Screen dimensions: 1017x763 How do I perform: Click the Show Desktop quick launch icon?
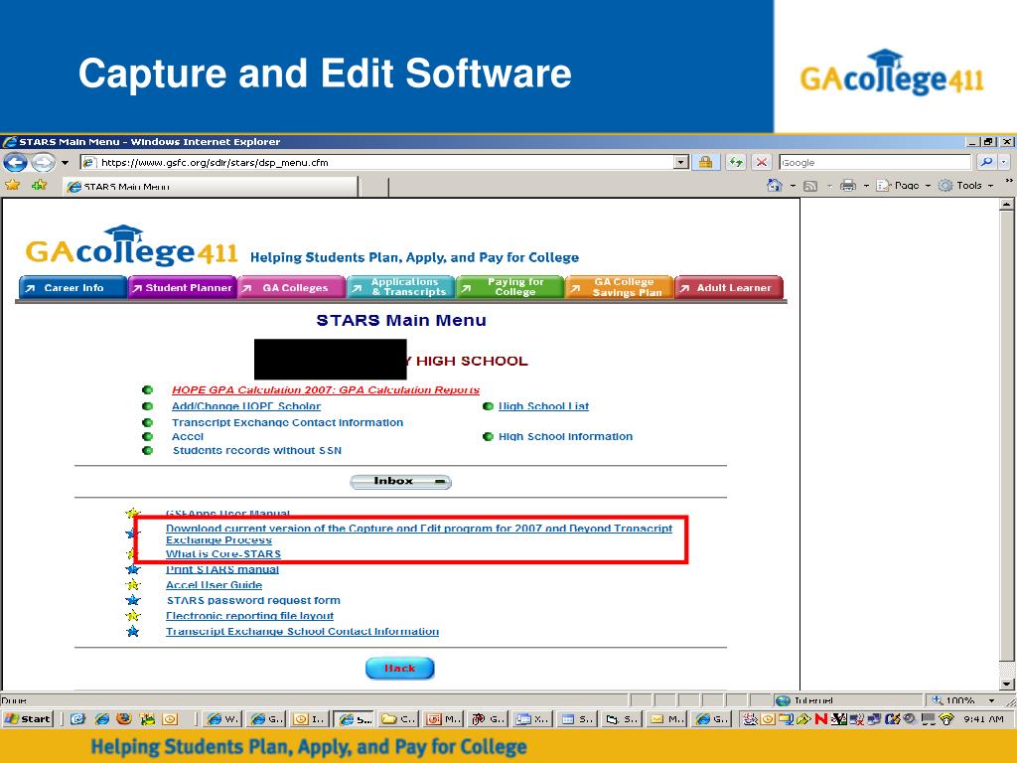coord(78,719)
